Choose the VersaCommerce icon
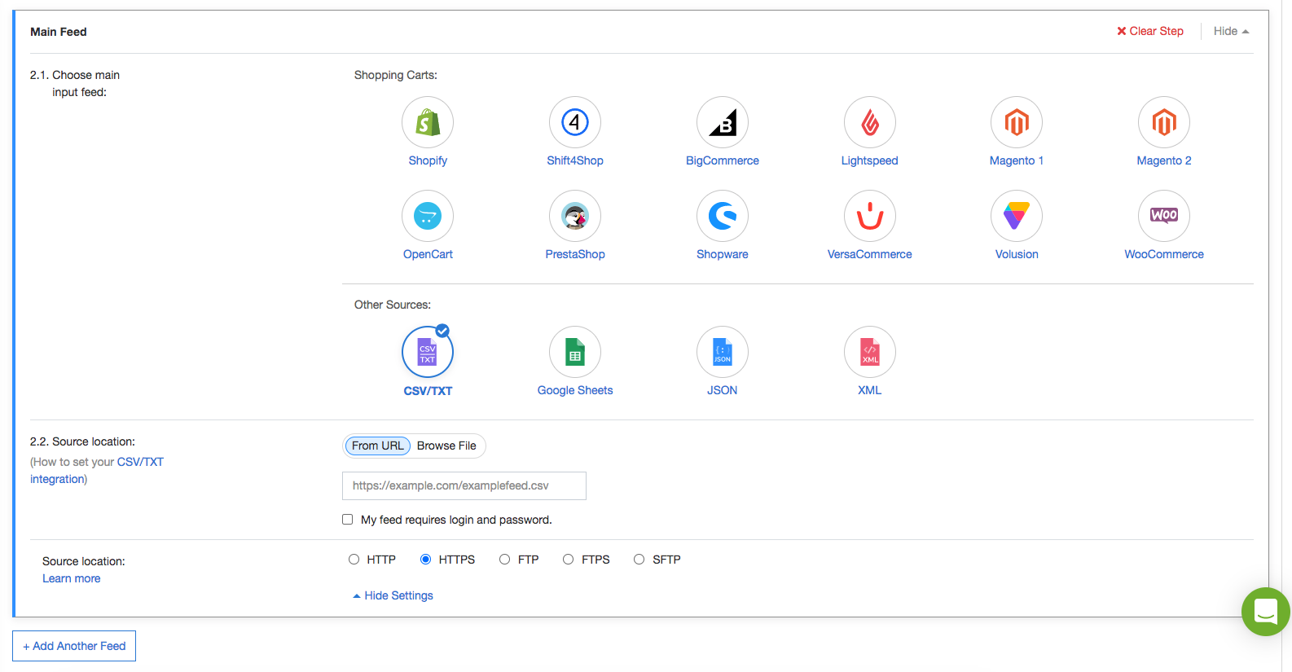The width and height of the screenshot is (1292, 672). pyautogui.click(x=870, y=216)
